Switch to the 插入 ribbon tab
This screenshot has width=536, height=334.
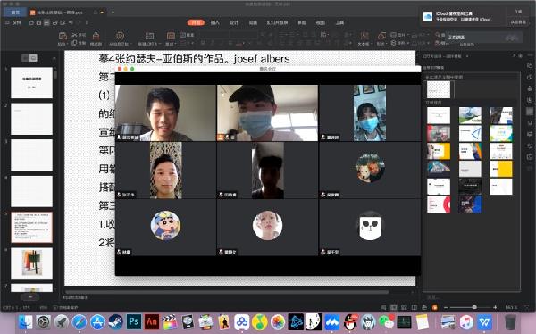(x=215, y=22)
